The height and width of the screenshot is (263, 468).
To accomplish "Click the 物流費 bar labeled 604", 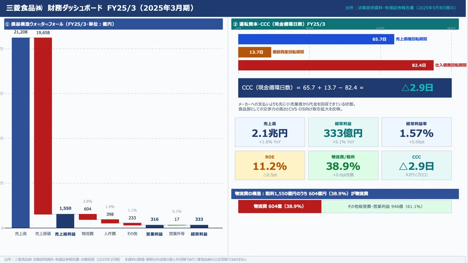I will point(87,217).
